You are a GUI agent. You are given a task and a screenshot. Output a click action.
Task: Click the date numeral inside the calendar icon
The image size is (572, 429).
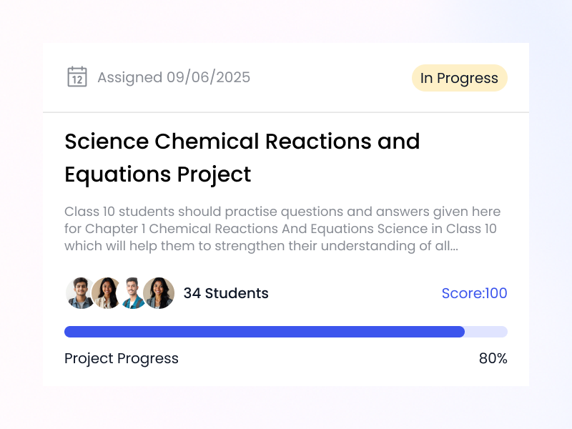coord(78,79)
